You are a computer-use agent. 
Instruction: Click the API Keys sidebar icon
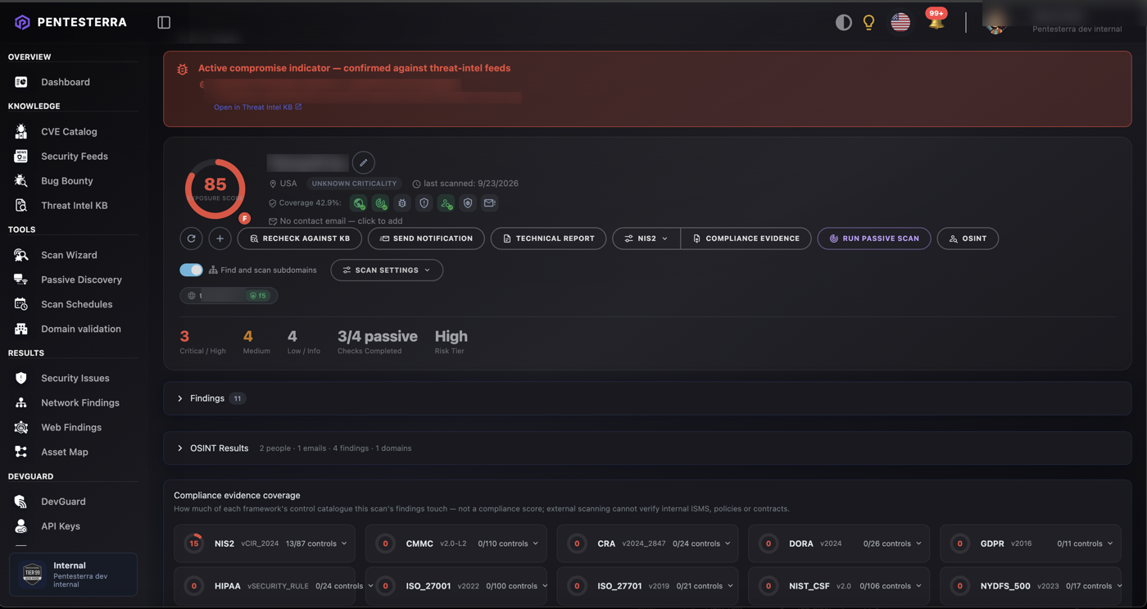21,526
